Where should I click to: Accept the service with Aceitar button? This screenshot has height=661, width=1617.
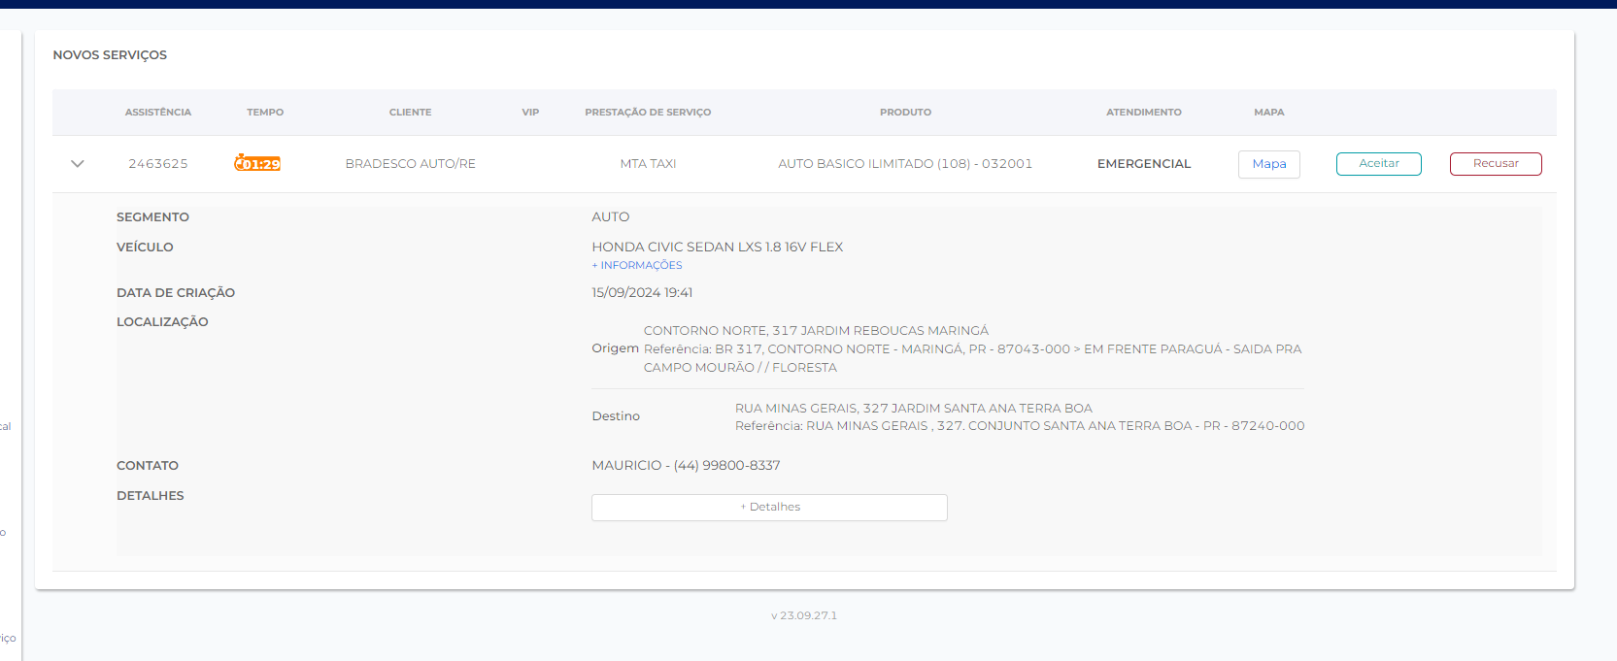pyautogui.click(x=1378, y=164)
